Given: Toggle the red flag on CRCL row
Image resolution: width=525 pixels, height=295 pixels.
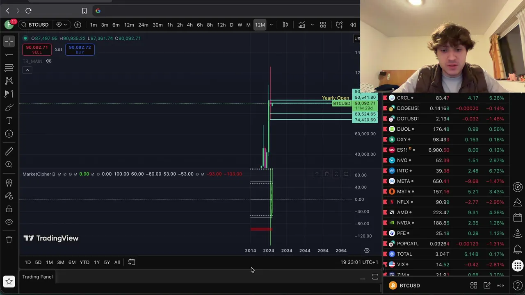Looking at the screenshot, I should [x=385, y=98].
